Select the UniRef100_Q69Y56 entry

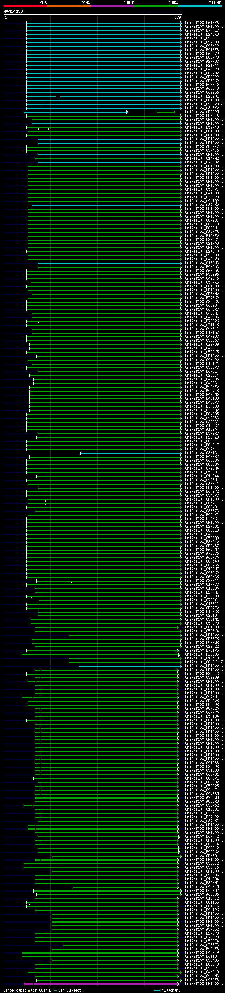201,92
